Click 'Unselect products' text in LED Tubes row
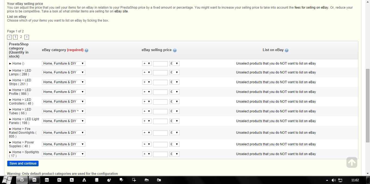This screenshot has height=184, width=370. (276, 111)
